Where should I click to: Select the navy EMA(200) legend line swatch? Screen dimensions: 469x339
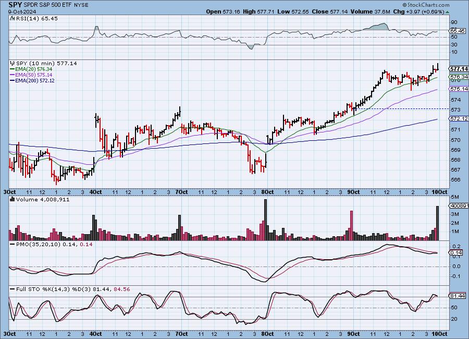pyautogui.click(x=13, y=80)
